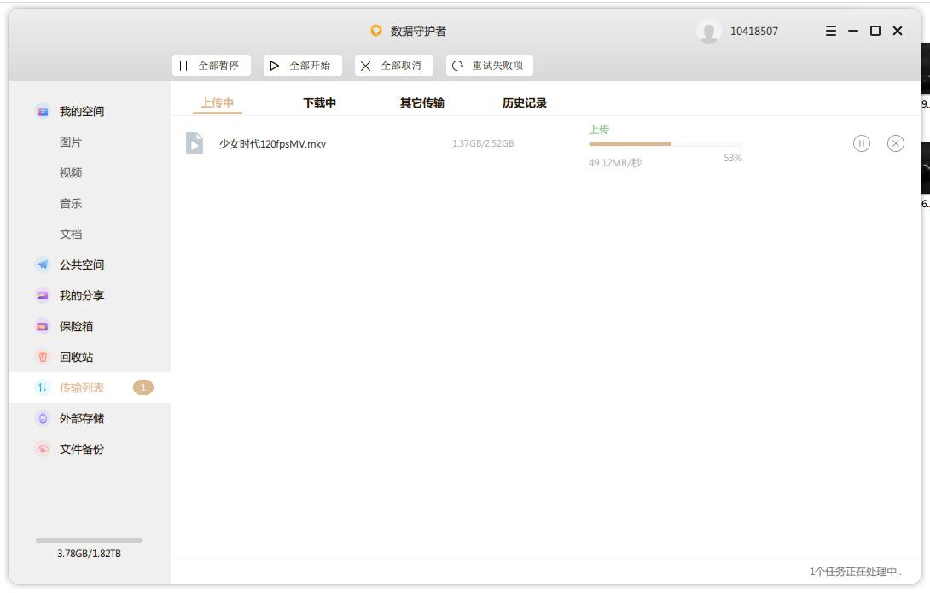Open the hamburger menu in the title bar
This screenshot has height=593, width=930.
tap(828, 30)
